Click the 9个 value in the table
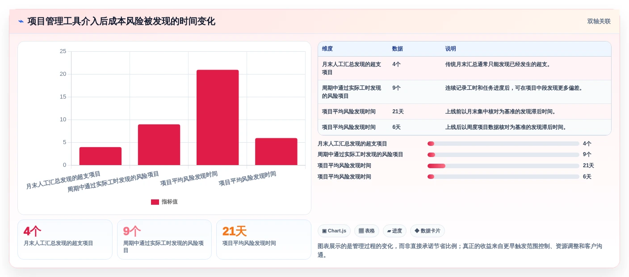 pyautogui.click(x=397, y=88)
